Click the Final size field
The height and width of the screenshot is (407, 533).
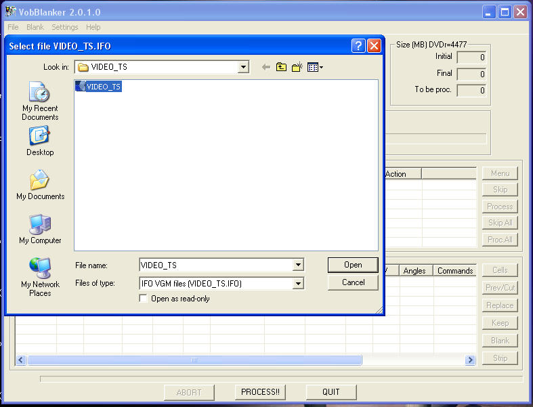471,74
